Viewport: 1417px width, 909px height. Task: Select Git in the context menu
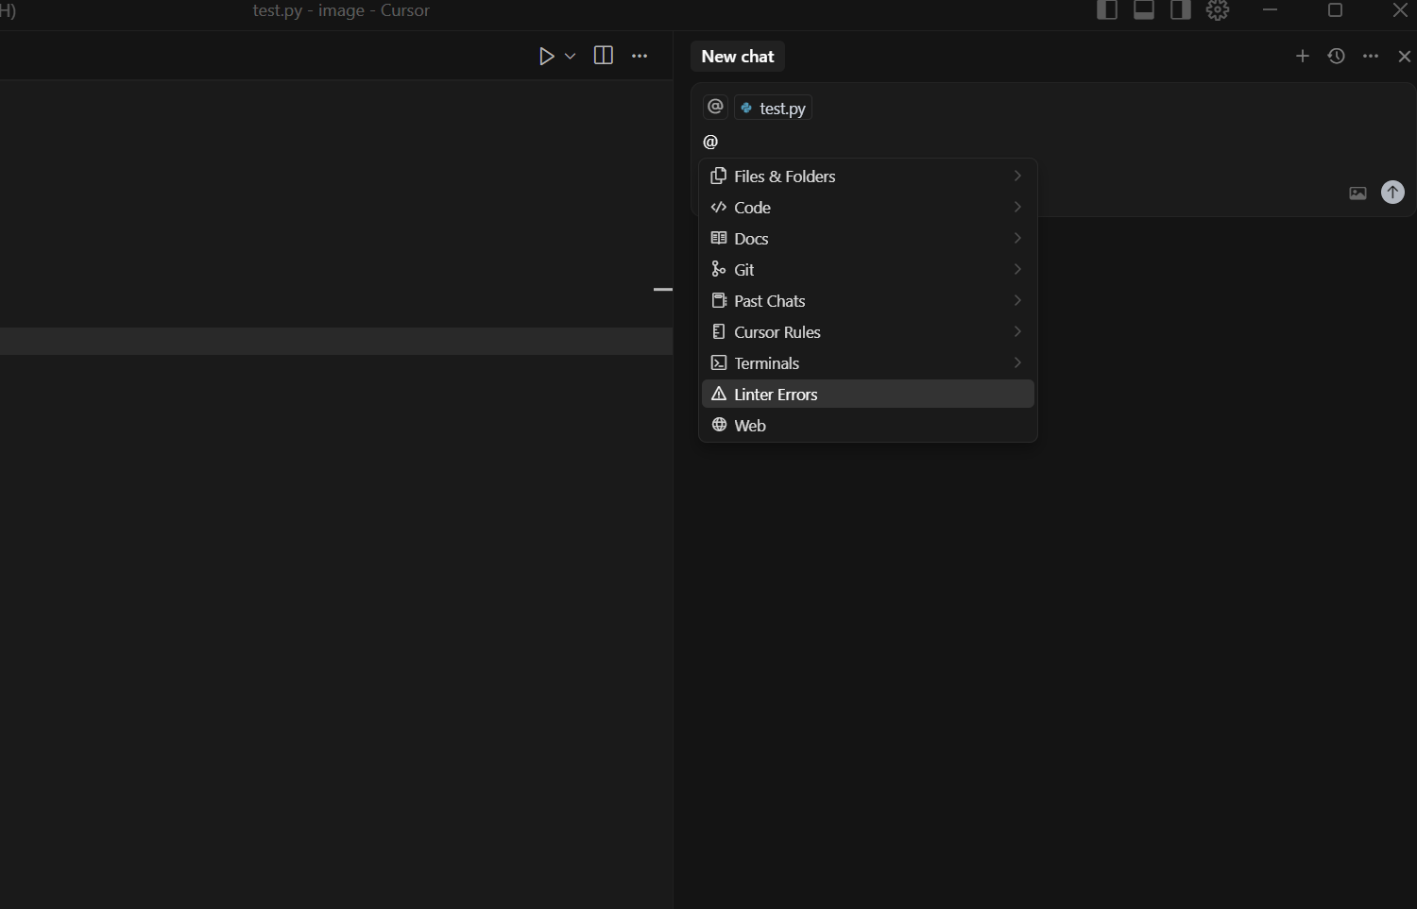click(867, 270)
